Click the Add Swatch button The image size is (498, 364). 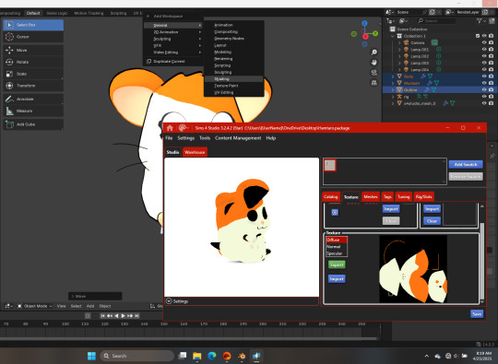466,164
